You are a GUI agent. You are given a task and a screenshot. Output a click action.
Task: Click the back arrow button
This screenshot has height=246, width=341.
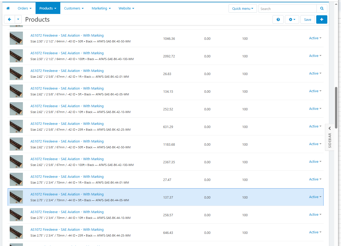[x=9, y=19]
